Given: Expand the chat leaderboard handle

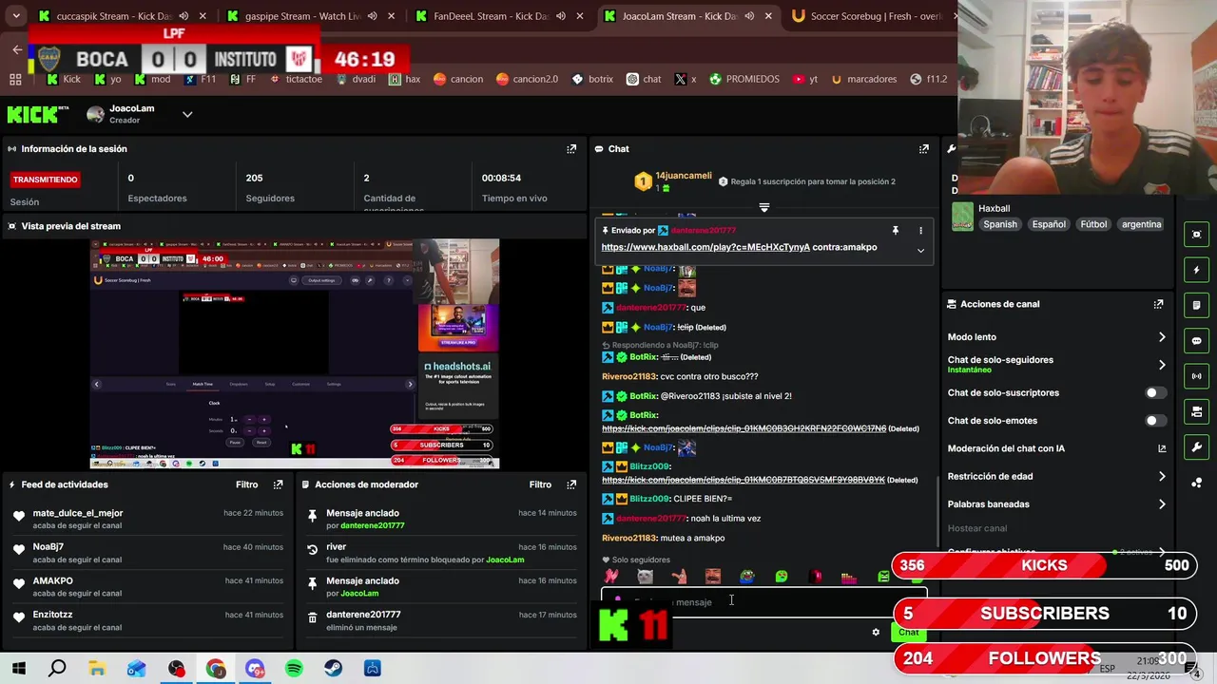Looking at the screenshot, I should click(x=763, y=207).
